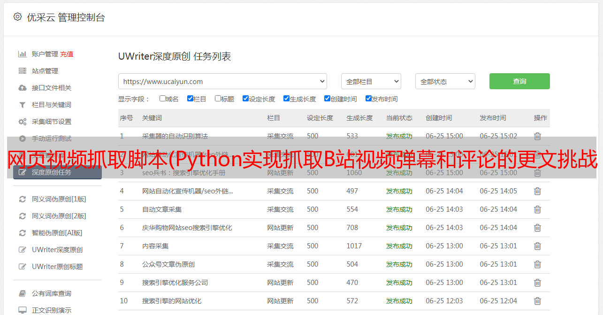This screenshot has width=603, height=315.
Task: Open 同义词伪原创[1版] in sidebar
Action: (59, 199)
